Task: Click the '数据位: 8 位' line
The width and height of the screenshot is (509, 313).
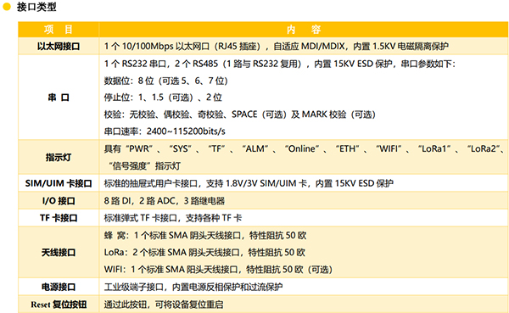Action: click(166, 81)
